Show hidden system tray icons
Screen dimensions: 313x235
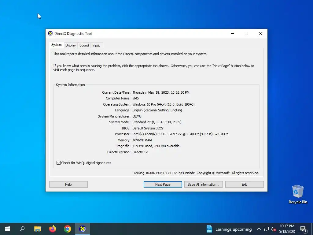(x=259, y=229)
